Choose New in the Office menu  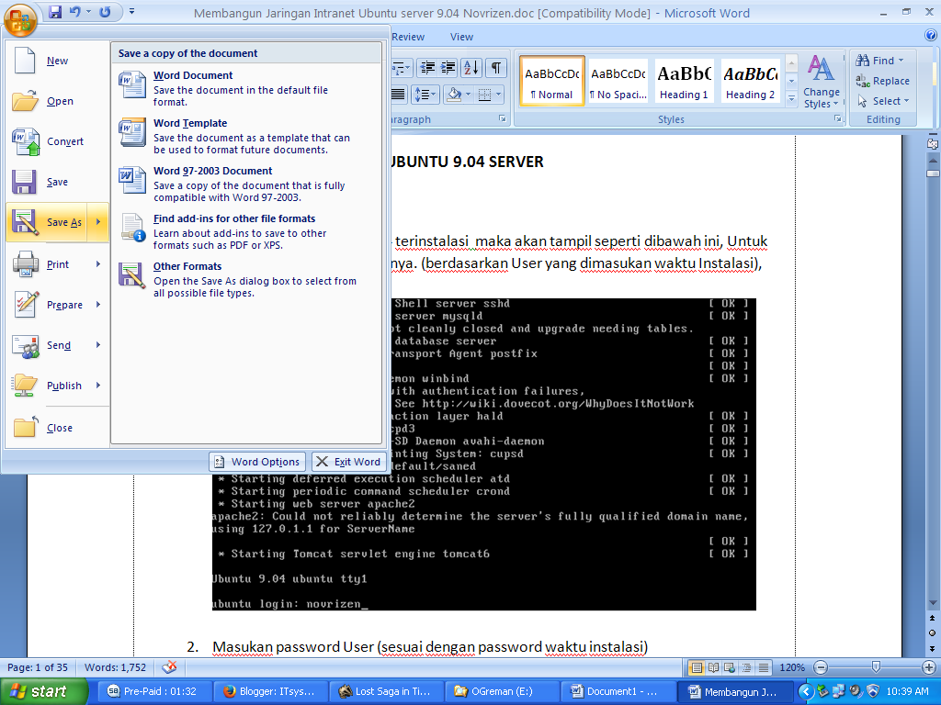tap(58, 61)
